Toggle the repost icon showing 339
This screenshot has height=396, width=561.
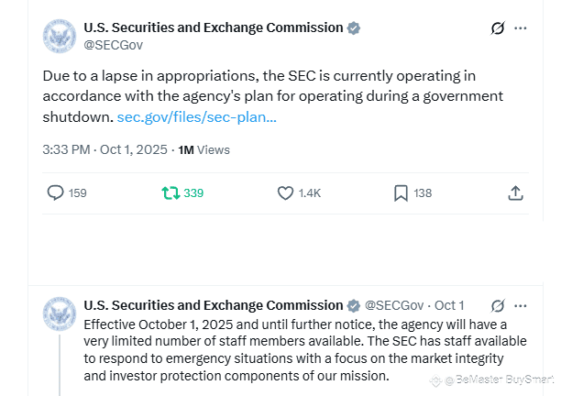tap(170, 192)
